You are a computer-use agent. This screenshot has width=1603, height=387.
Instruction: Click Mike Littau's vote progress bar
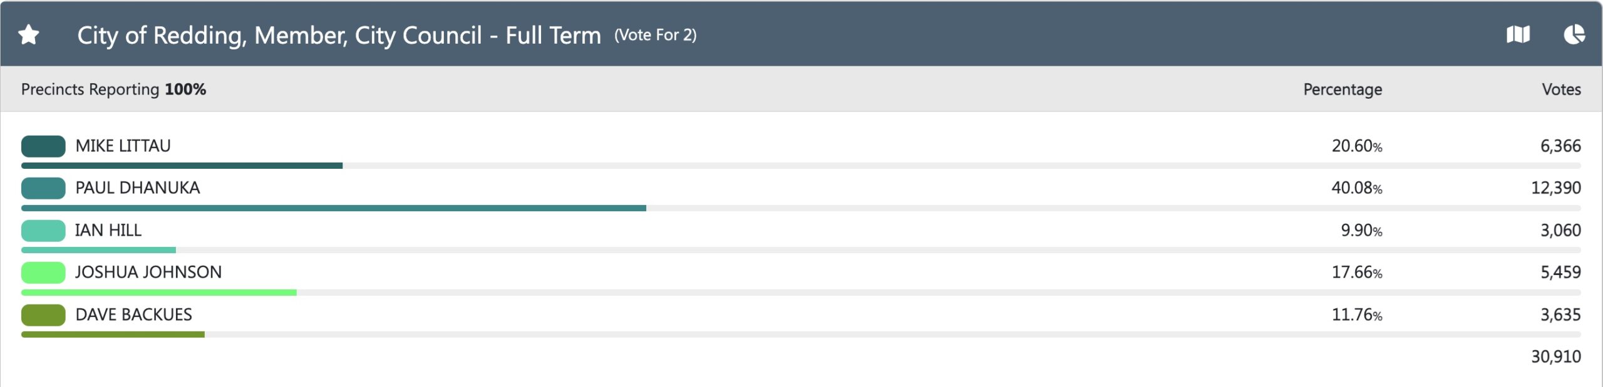pyautogui.click(x=182, y=166)
